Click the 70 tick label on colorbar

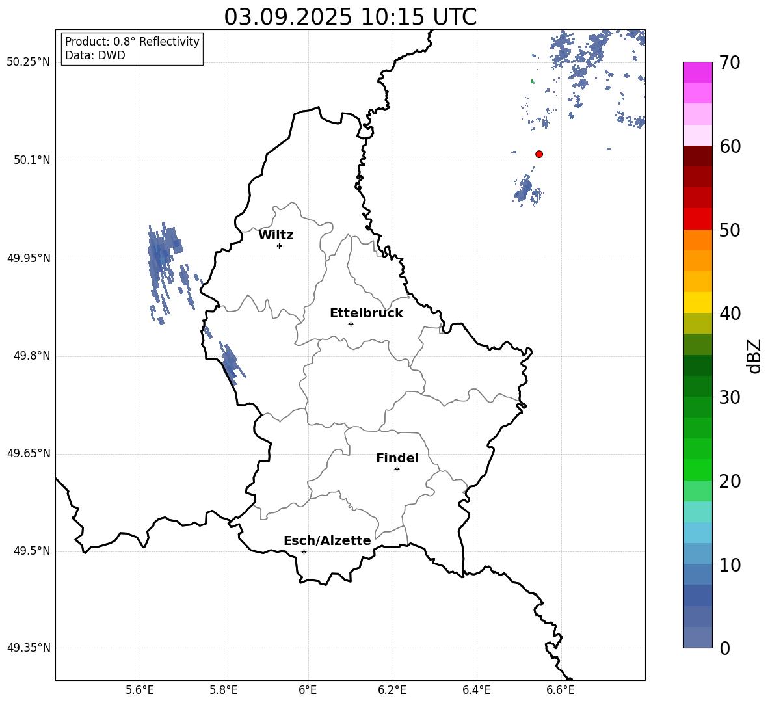[730, 62]
